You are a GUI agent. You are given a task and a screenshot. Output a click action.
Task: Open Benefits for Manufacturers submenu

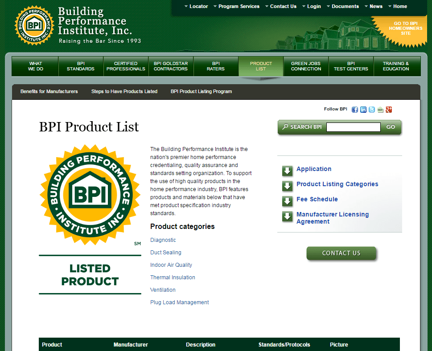click(49, 91)
